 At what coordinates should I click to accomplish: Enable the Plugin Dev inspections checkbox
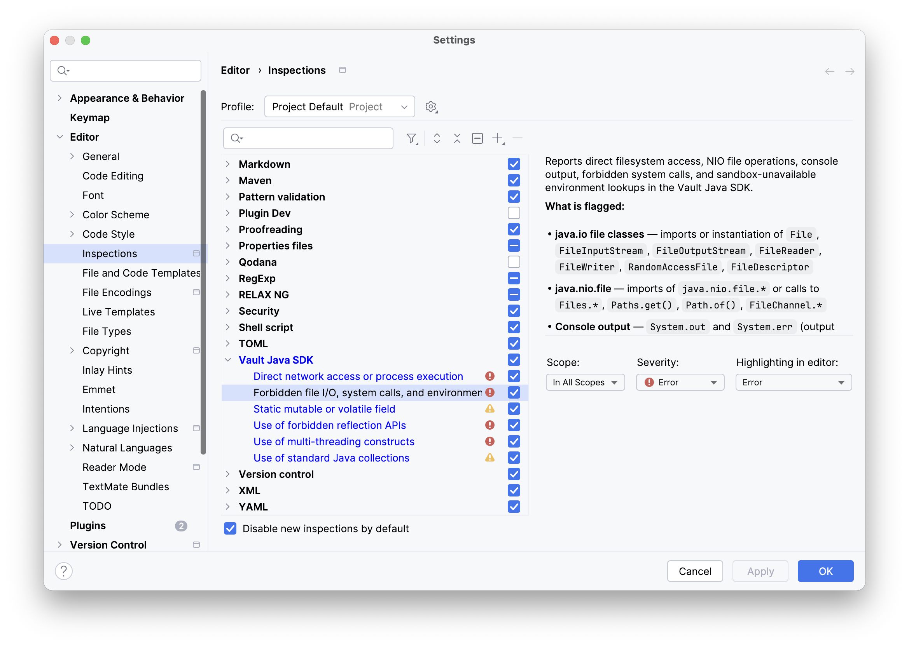pyautogui.click(x=514, y=213)
